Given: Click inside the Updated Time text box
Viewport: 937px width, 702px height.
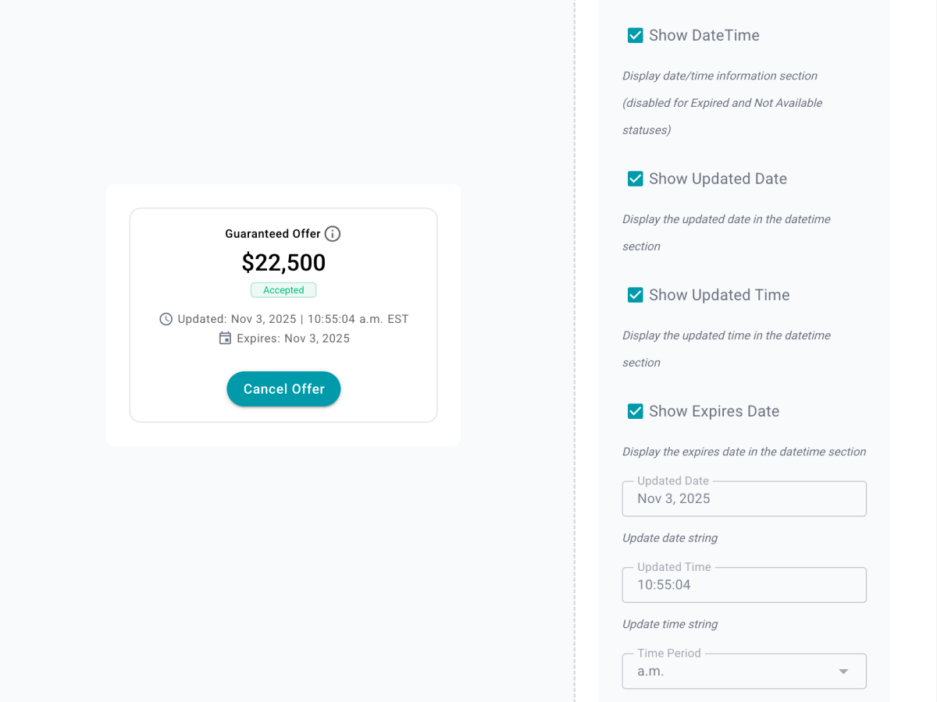Looking at the screenshot, I should 743,585.
